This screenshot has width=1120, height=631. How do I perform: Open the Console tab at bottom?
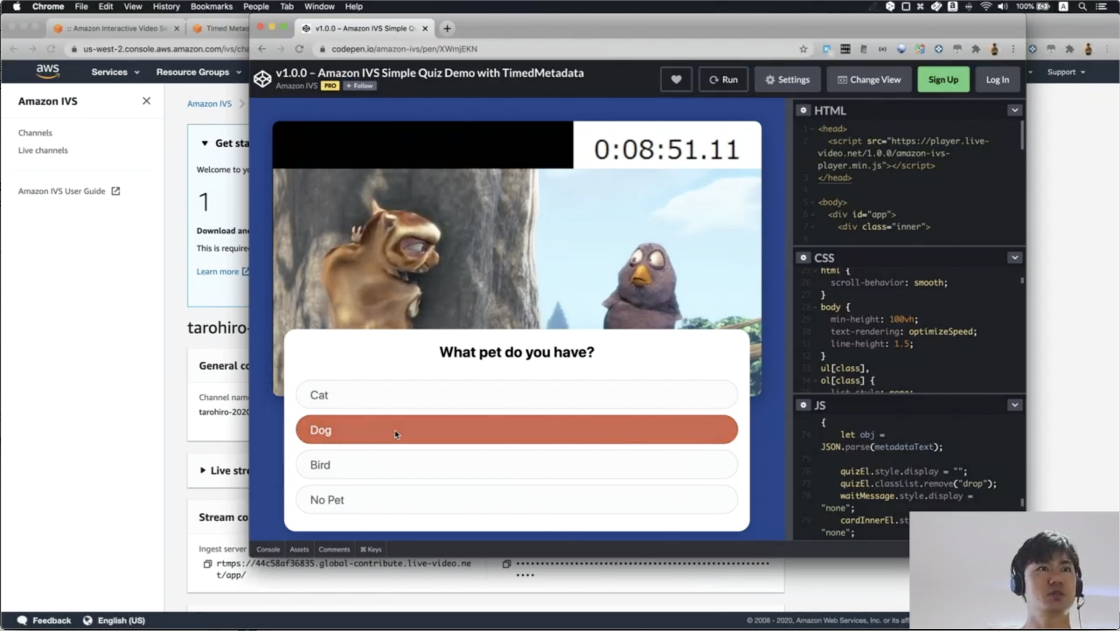[x=268, y=549]
